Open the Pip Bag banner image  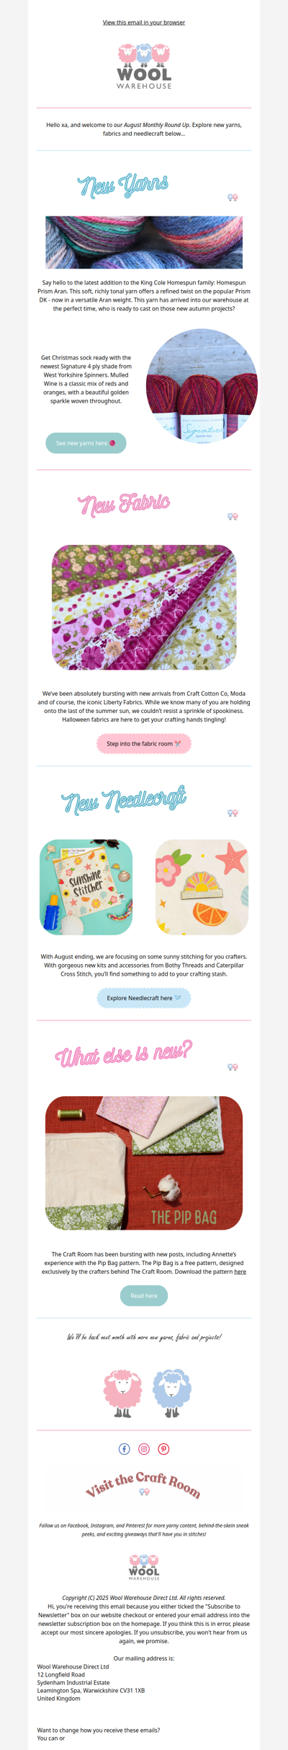pyautogui.click(x=144, y=1163)
